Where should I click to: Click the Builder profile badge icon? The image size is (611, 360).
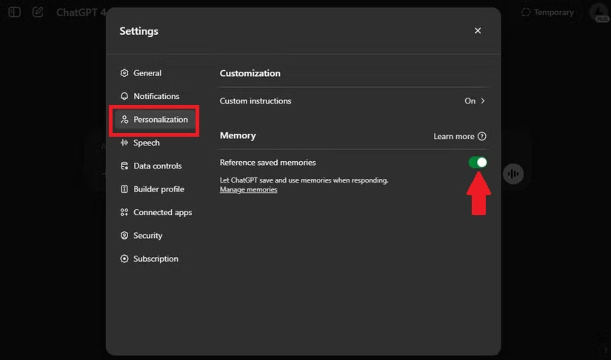click(124, 189)
